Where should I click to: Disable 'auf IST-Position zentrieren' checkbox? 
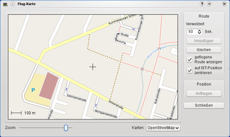pos(189,70)
